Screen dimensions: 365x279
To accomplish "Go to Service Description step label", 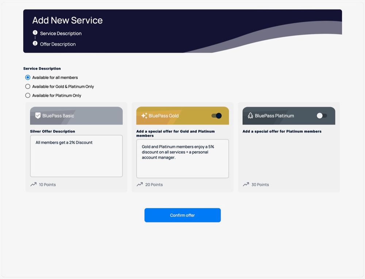I will click(x=61, y=34).
